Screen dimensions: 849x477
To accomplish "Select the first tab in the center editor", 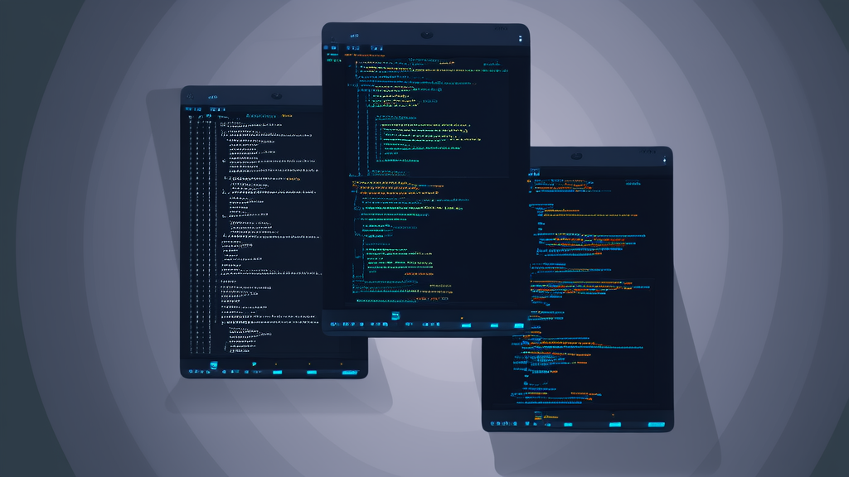I will 353,49.
